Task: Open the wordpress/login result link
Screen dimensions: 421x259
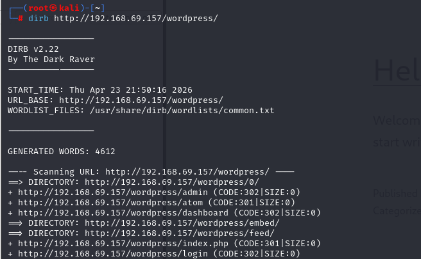Action: tap(113, 254)
